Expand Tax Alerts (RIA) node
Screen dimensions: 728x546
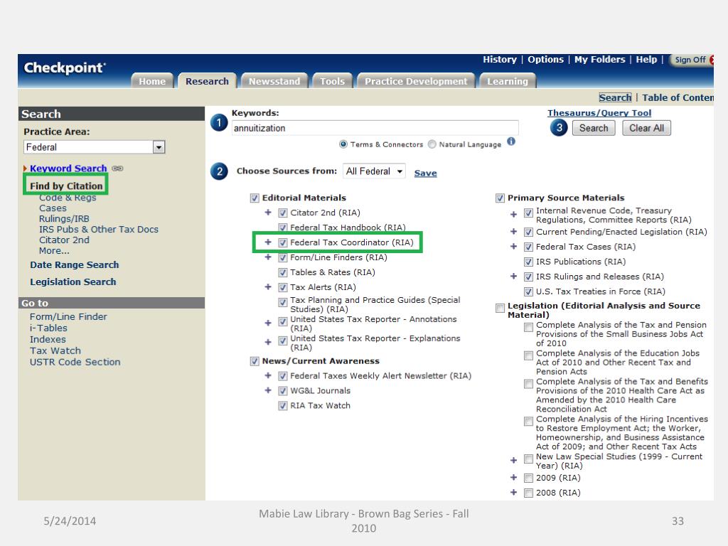268,287
